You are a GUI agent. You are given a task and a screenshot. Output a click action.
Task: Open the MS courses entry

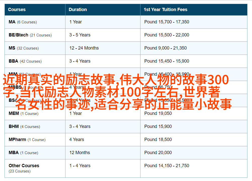[x=12, y=48]
